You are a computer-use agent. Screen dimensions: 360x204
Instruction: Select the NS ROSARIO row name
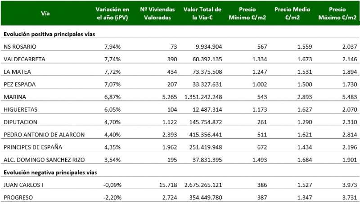coord(19,47)
